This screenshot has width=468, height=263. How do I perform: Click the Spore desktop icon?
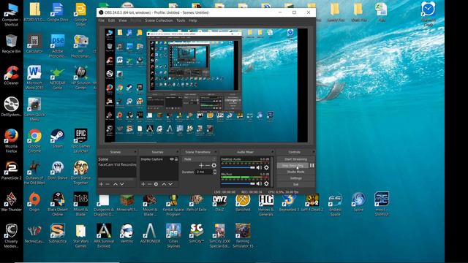click(x=358, y=202)
